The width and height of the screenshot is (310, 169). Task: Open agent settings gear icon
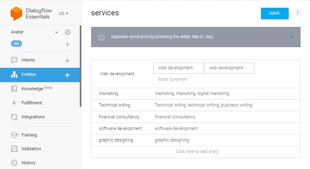(x=67, y=32)
